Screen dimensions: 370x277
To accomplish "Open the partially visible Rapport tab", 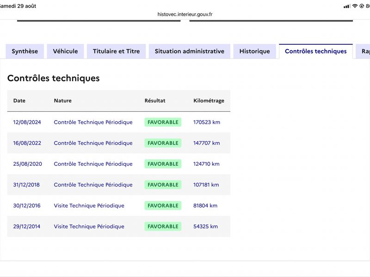I will coord(363,51).
